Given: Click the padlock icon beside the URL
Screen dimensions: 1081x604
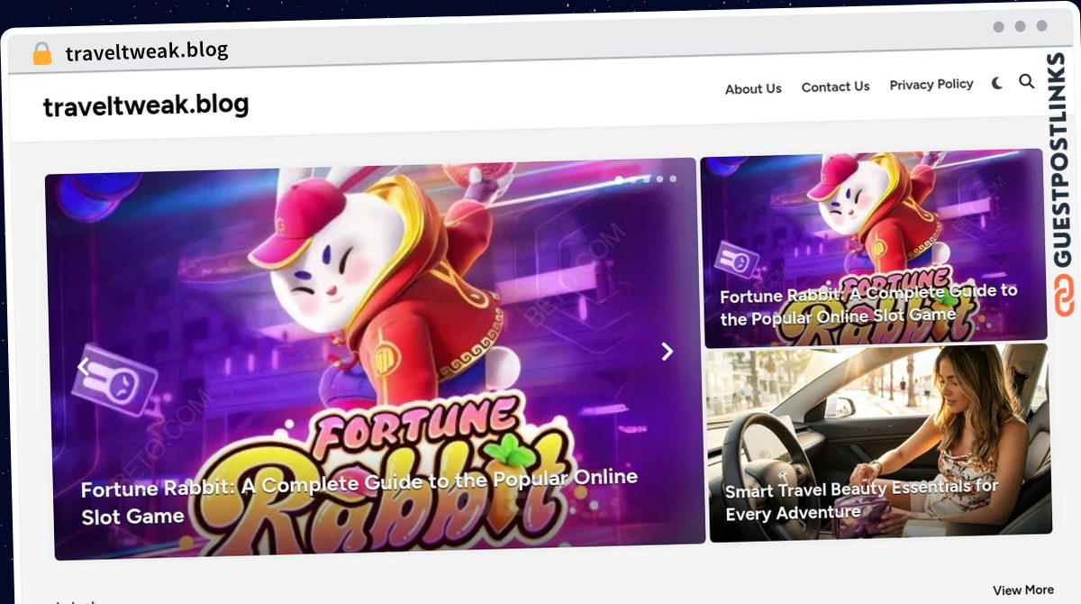Looking at the screenshot, I should [42, 54].
